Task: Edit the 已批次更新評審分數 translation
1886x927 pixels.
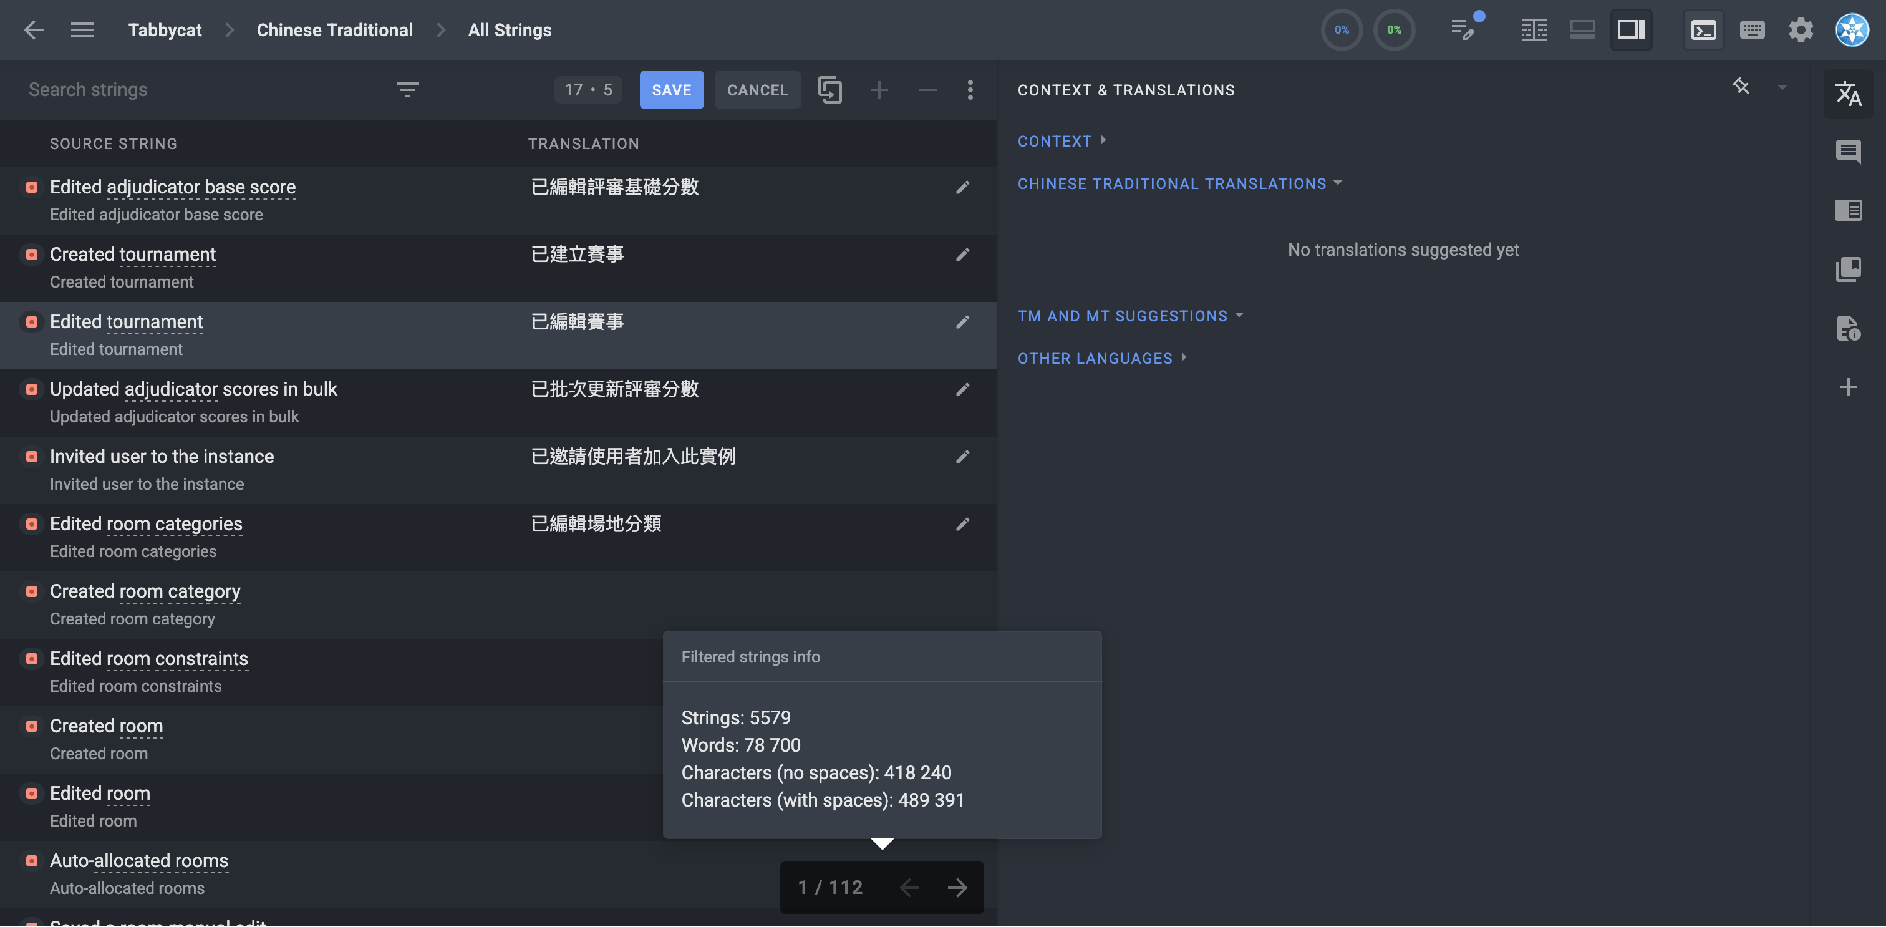Action: click(962, 389)
